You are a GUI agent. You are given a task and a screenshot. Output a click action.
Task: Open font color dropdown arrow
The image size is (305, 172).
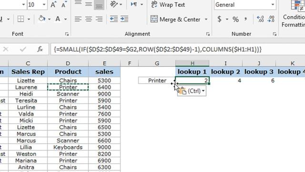coord(66,19)
